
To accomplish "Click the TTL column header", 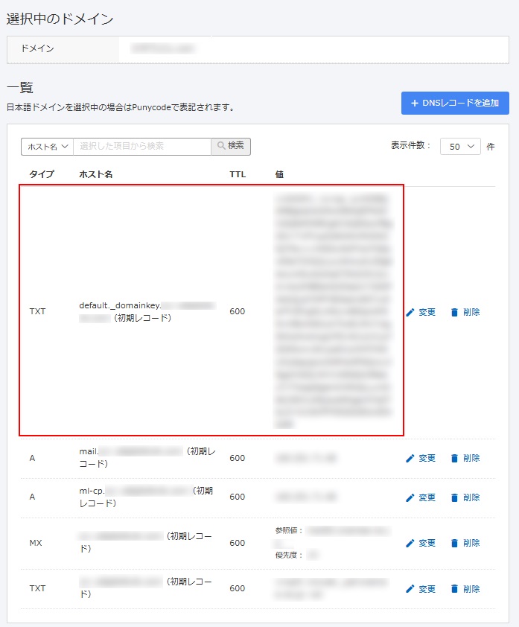I will coord(238,174).
